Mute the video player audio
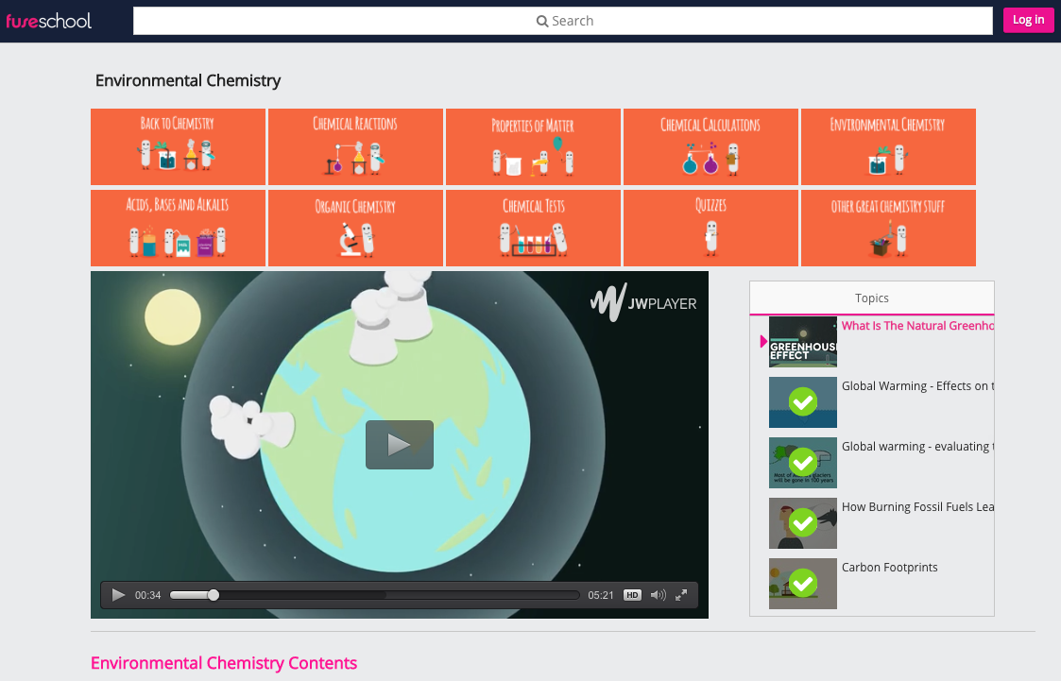This screenshot has height=681, width=1061. click(x=659, y=594)
